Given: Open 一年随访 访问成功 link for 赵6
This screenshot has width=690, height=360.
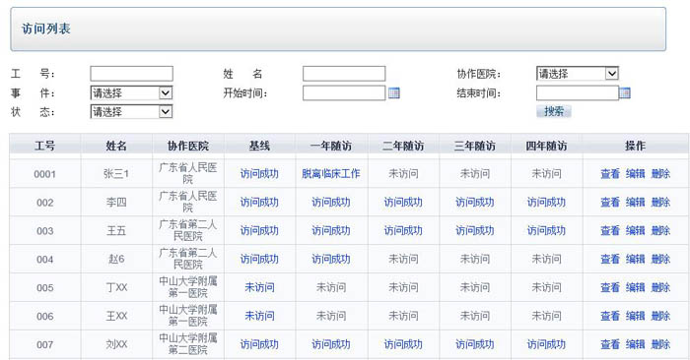Looking at the screenshot, I should pos(331,260).
